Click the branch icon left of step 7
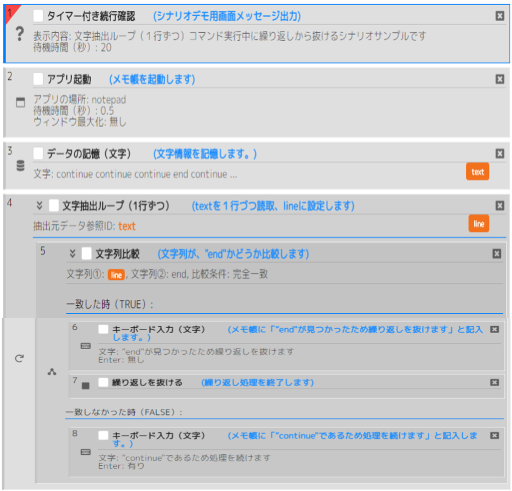512x491 pixels. coord(52,372)
